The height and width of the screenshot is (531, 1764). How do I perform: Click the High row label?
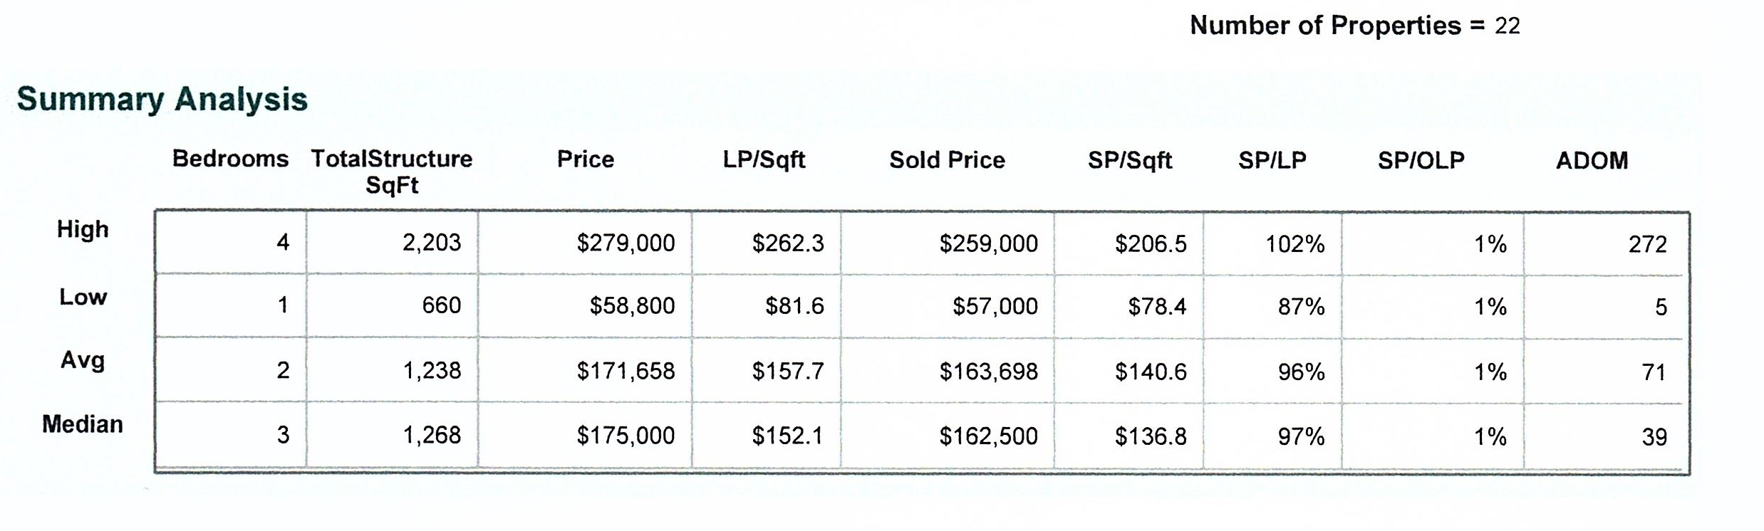pos(83,229)
